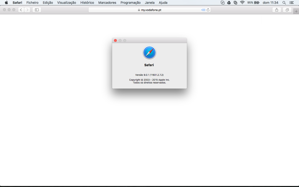Open the Ficheiro menu

[32, 3]
